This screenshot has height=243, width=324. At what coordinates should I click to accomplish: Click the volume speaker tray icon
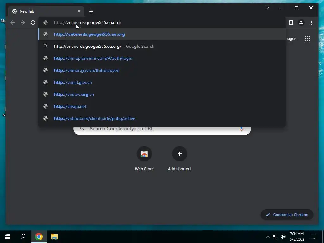pyautogui.click(x=283, y=237)
